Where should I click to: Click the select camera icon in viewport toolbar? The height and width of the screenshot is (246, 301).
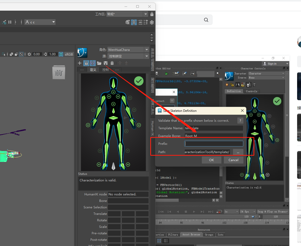pos(4,54)
